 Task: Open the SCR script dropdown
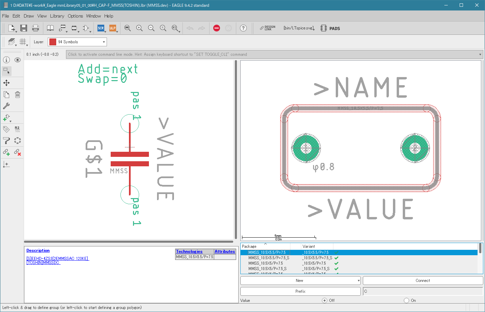click(x=101, y=28)
